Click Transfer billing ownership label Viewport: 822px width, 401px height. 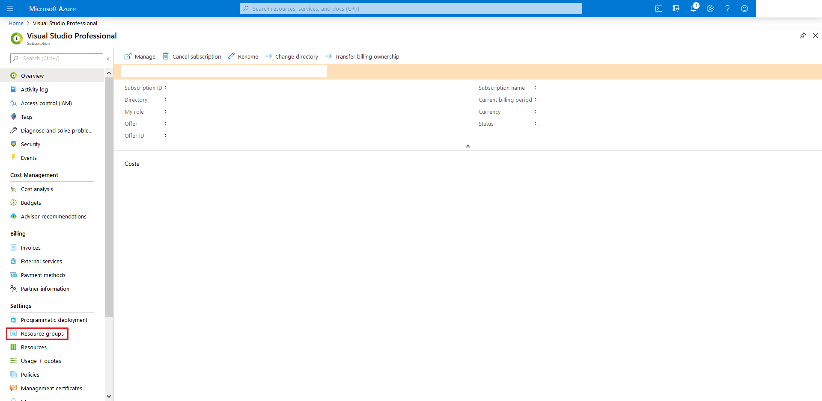pyautogui.click(x=367, y=56)
